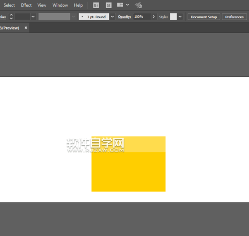Click the arrange documents layout icon

[120, 5]
